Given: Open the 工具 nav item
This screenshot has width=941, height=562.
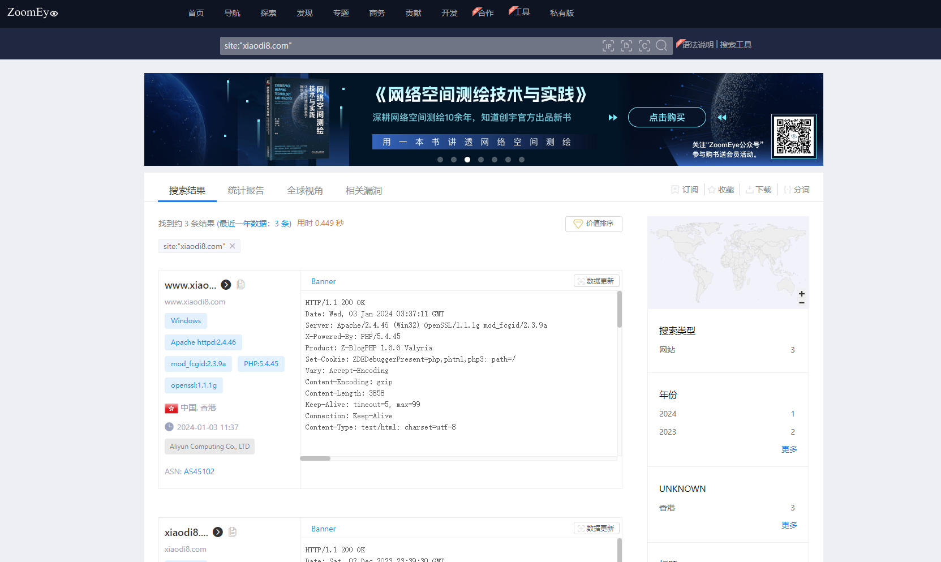Looking at the screenshot, I should point(522,12).
